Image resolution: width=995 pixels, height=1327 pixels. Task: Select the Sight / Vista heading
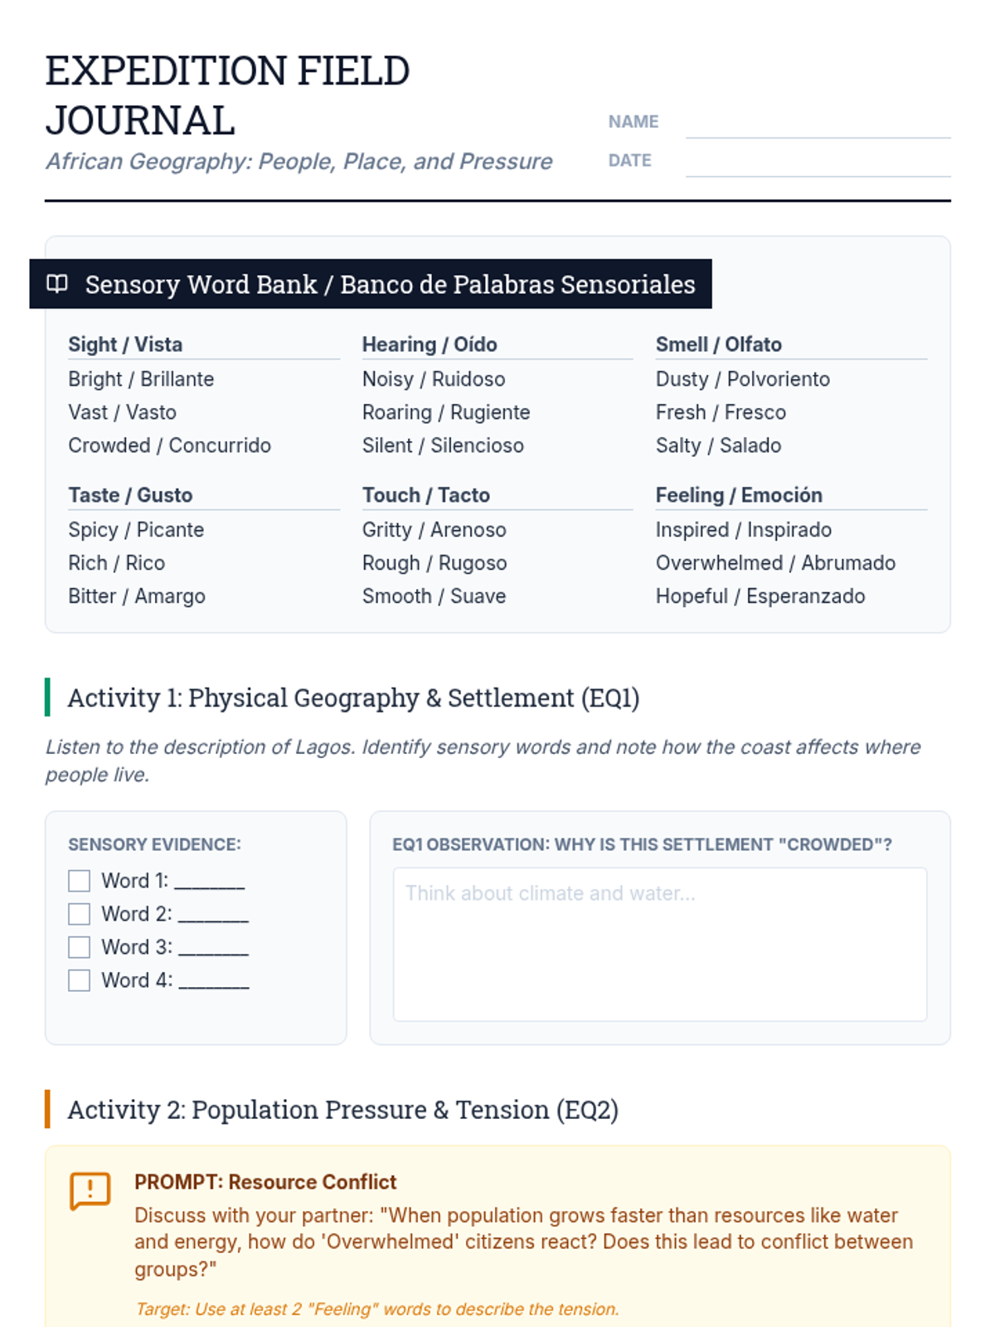pyautogui.click(x=125, y=344)
